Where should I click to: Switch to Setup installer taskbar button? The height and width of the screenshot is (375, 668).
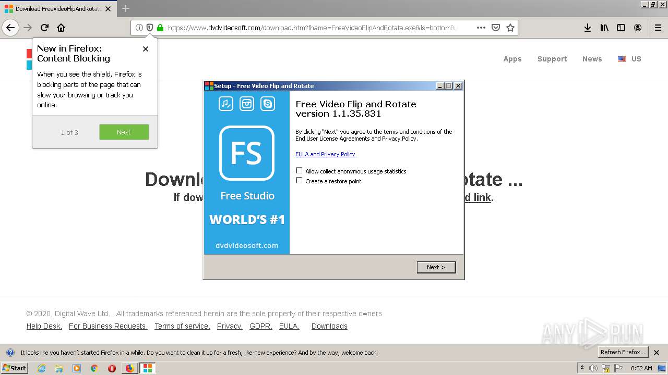coord(148,368)
